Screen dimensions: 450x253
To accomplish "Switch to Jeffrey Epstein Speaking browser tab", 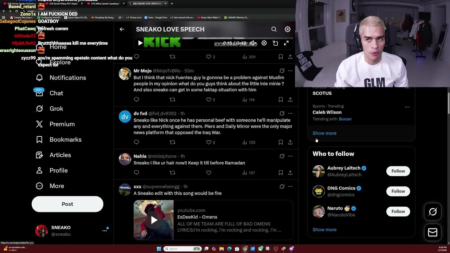I will point(106,4).
